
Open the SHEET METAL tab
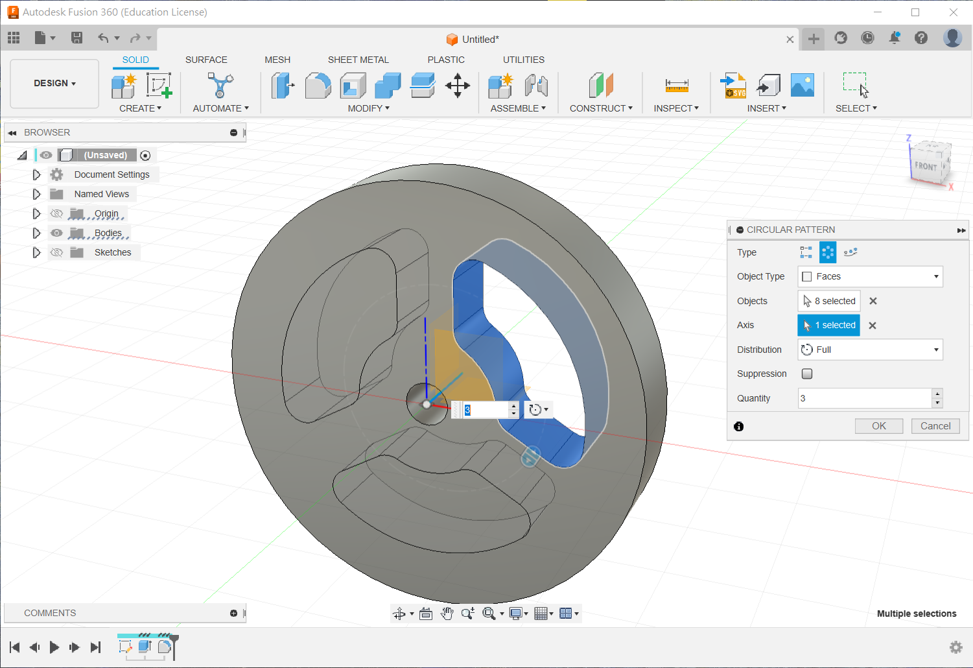[358, 60]
